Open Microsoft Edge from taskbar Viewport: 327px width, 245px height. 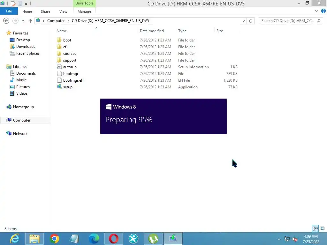click(94, 239)
